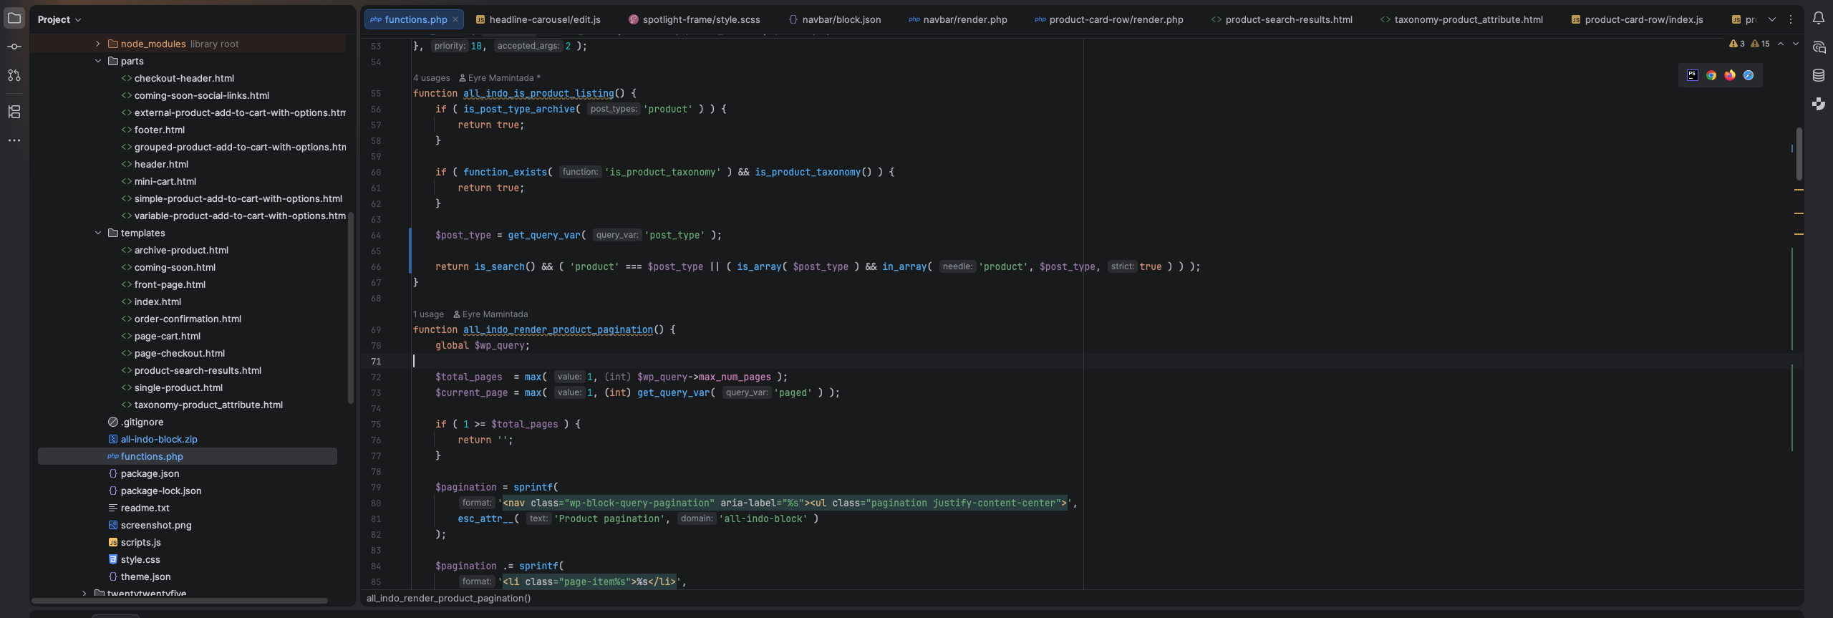The width and height of the screenshot is (1833, 618).
Task: Open screenshot.png file
Action: tap(156, 525)
